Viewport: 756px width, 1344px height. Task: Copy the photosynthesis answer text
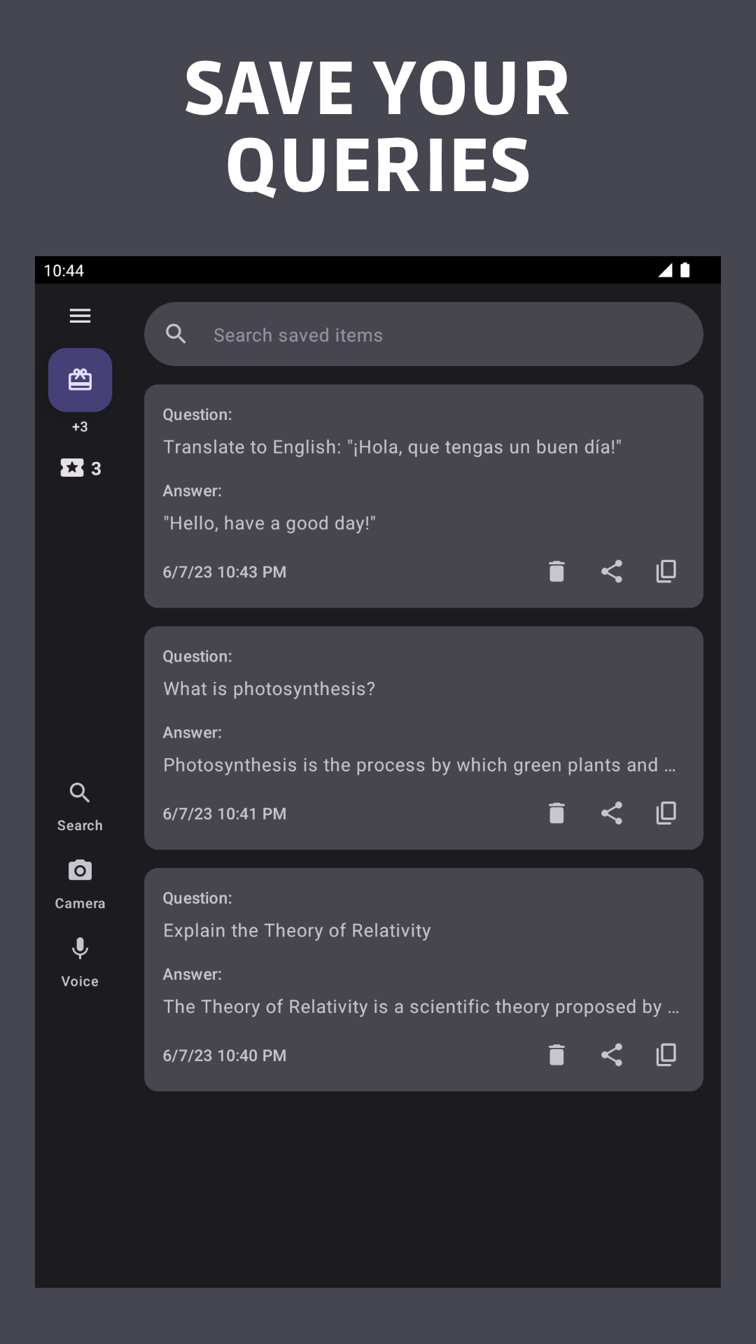(x=666, y=813)
